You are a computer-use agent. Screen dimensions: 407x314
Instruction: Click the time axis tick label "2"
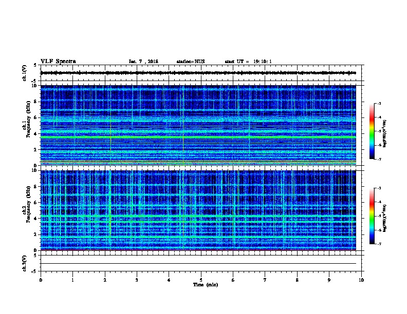pyautogui.click(x=105, y=280)
